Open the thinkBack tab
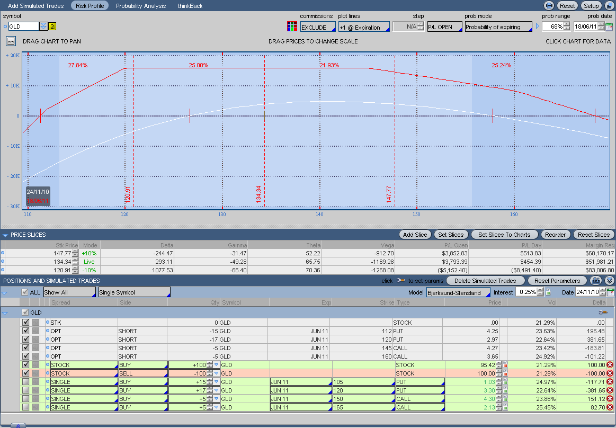This screenshot has height=428, width=616. pyautogui.click(x=190, y=6)
